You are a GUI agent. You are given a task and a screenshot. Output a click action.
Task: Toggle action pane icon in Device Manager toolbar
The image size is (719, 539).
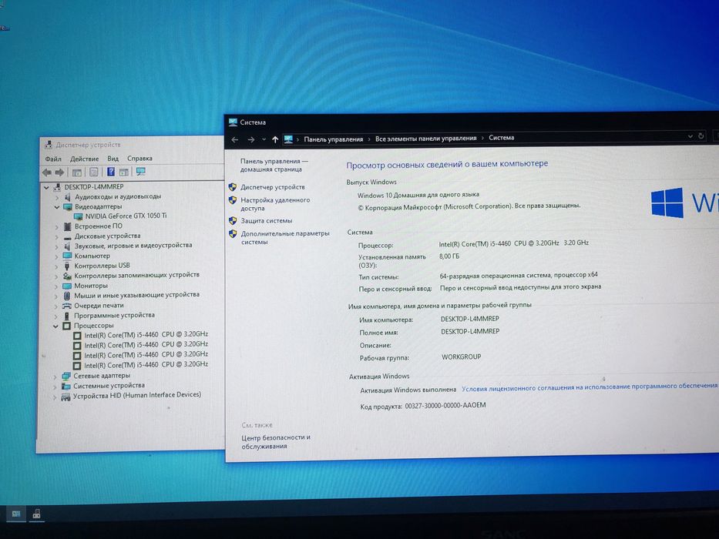(124, 172)
